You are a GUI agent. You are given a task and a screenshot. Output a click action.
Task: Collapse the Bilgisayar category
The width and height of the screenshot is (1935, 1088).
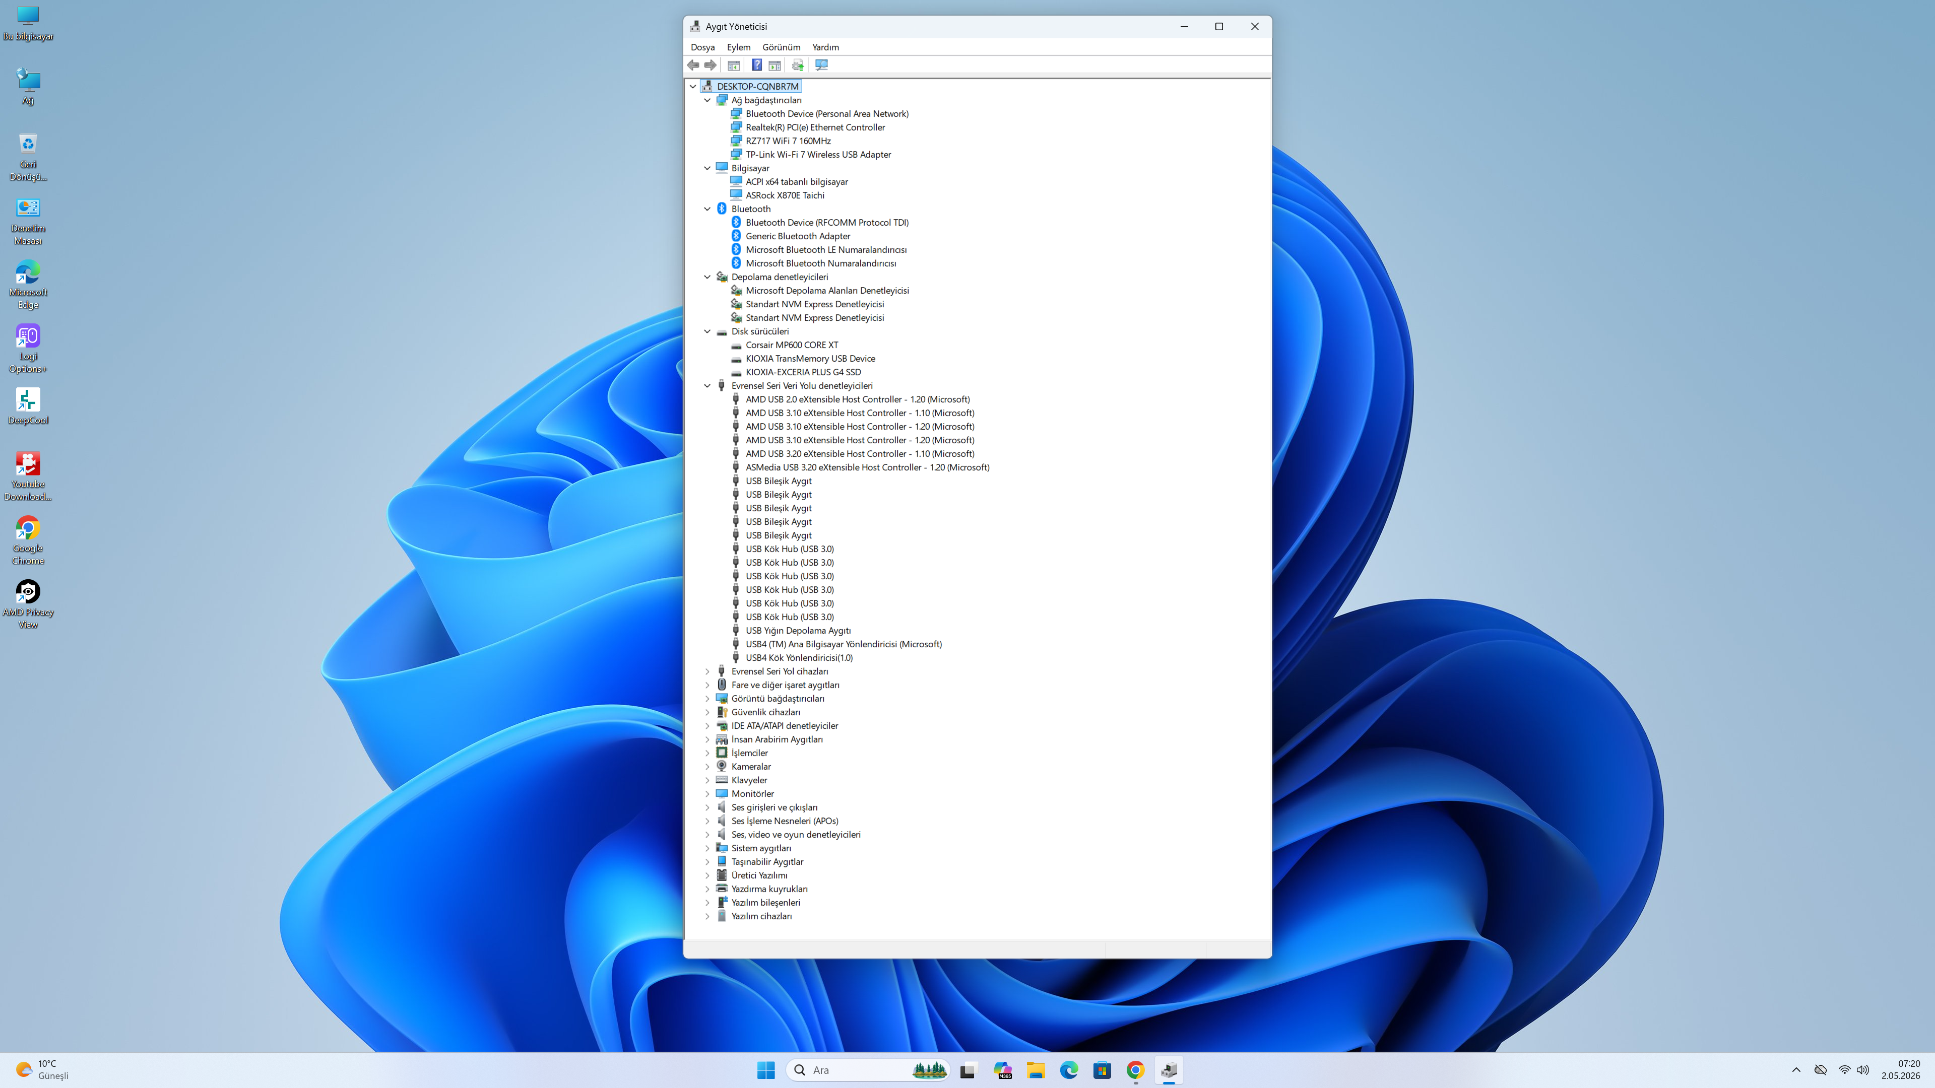(x=707, y=168)
